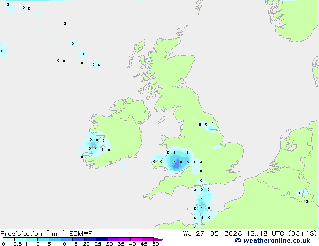Click the legend label "30"
The height and width of the screenshot is (246, 319).
click(109, 244)
